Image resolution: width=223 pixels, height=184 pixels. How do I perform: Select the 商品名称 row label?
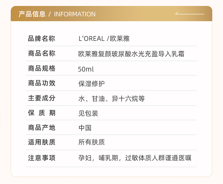point(41,53)
